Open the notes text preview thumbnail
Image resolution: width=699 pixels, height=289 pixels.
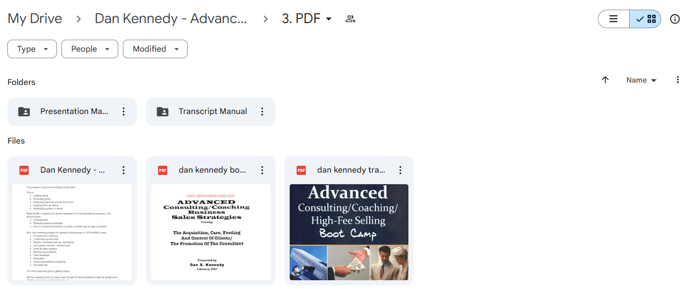pyautogui.click(x=72, y=232)
